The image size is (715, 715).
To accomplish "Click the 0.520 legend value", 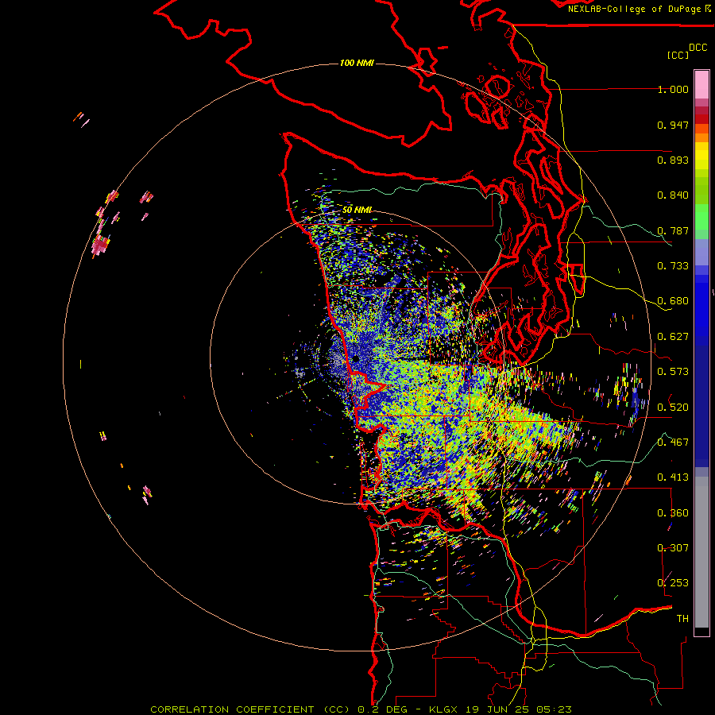I will tap(673, 407).
